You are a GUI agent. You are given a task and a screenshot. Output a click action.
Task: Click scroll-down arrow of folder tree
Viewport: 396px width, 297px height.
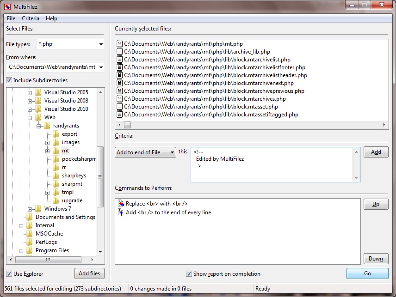click(x=100, y=252)
